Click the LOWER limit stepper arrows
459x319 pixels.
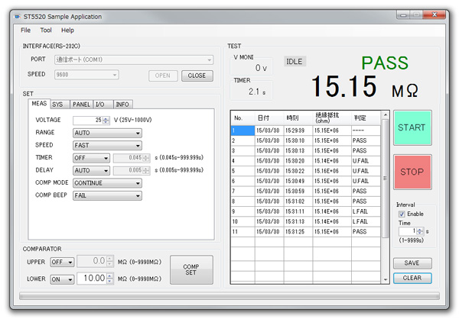(109, 279)
